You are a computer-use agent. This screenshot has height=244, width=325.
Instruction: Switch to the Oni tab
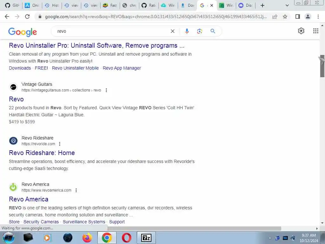pyautogui.click(x=32, y=5)
